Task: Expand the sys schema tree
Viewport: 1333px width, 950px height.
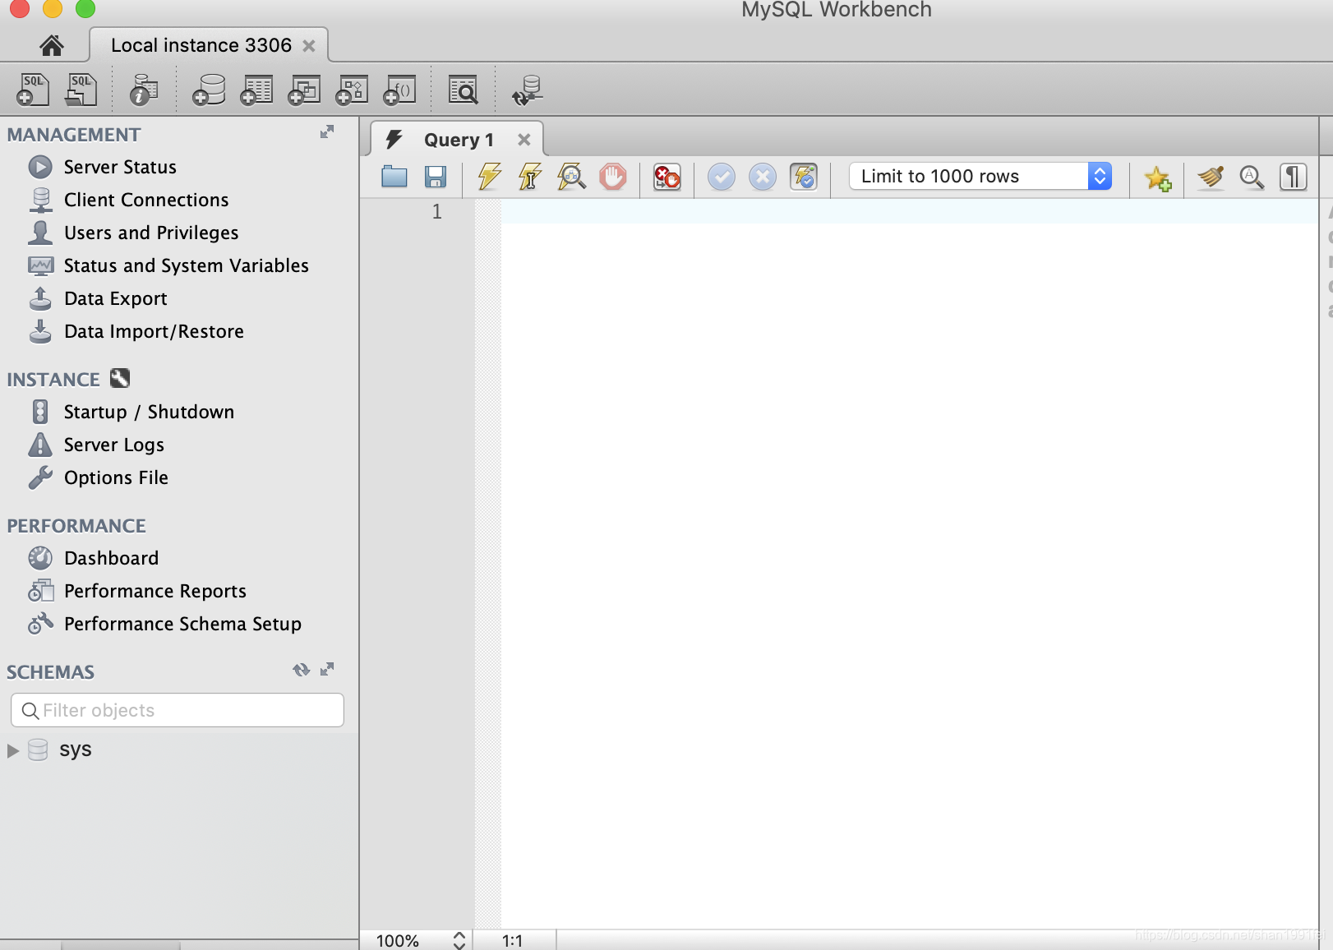Action: coord(12,750)
